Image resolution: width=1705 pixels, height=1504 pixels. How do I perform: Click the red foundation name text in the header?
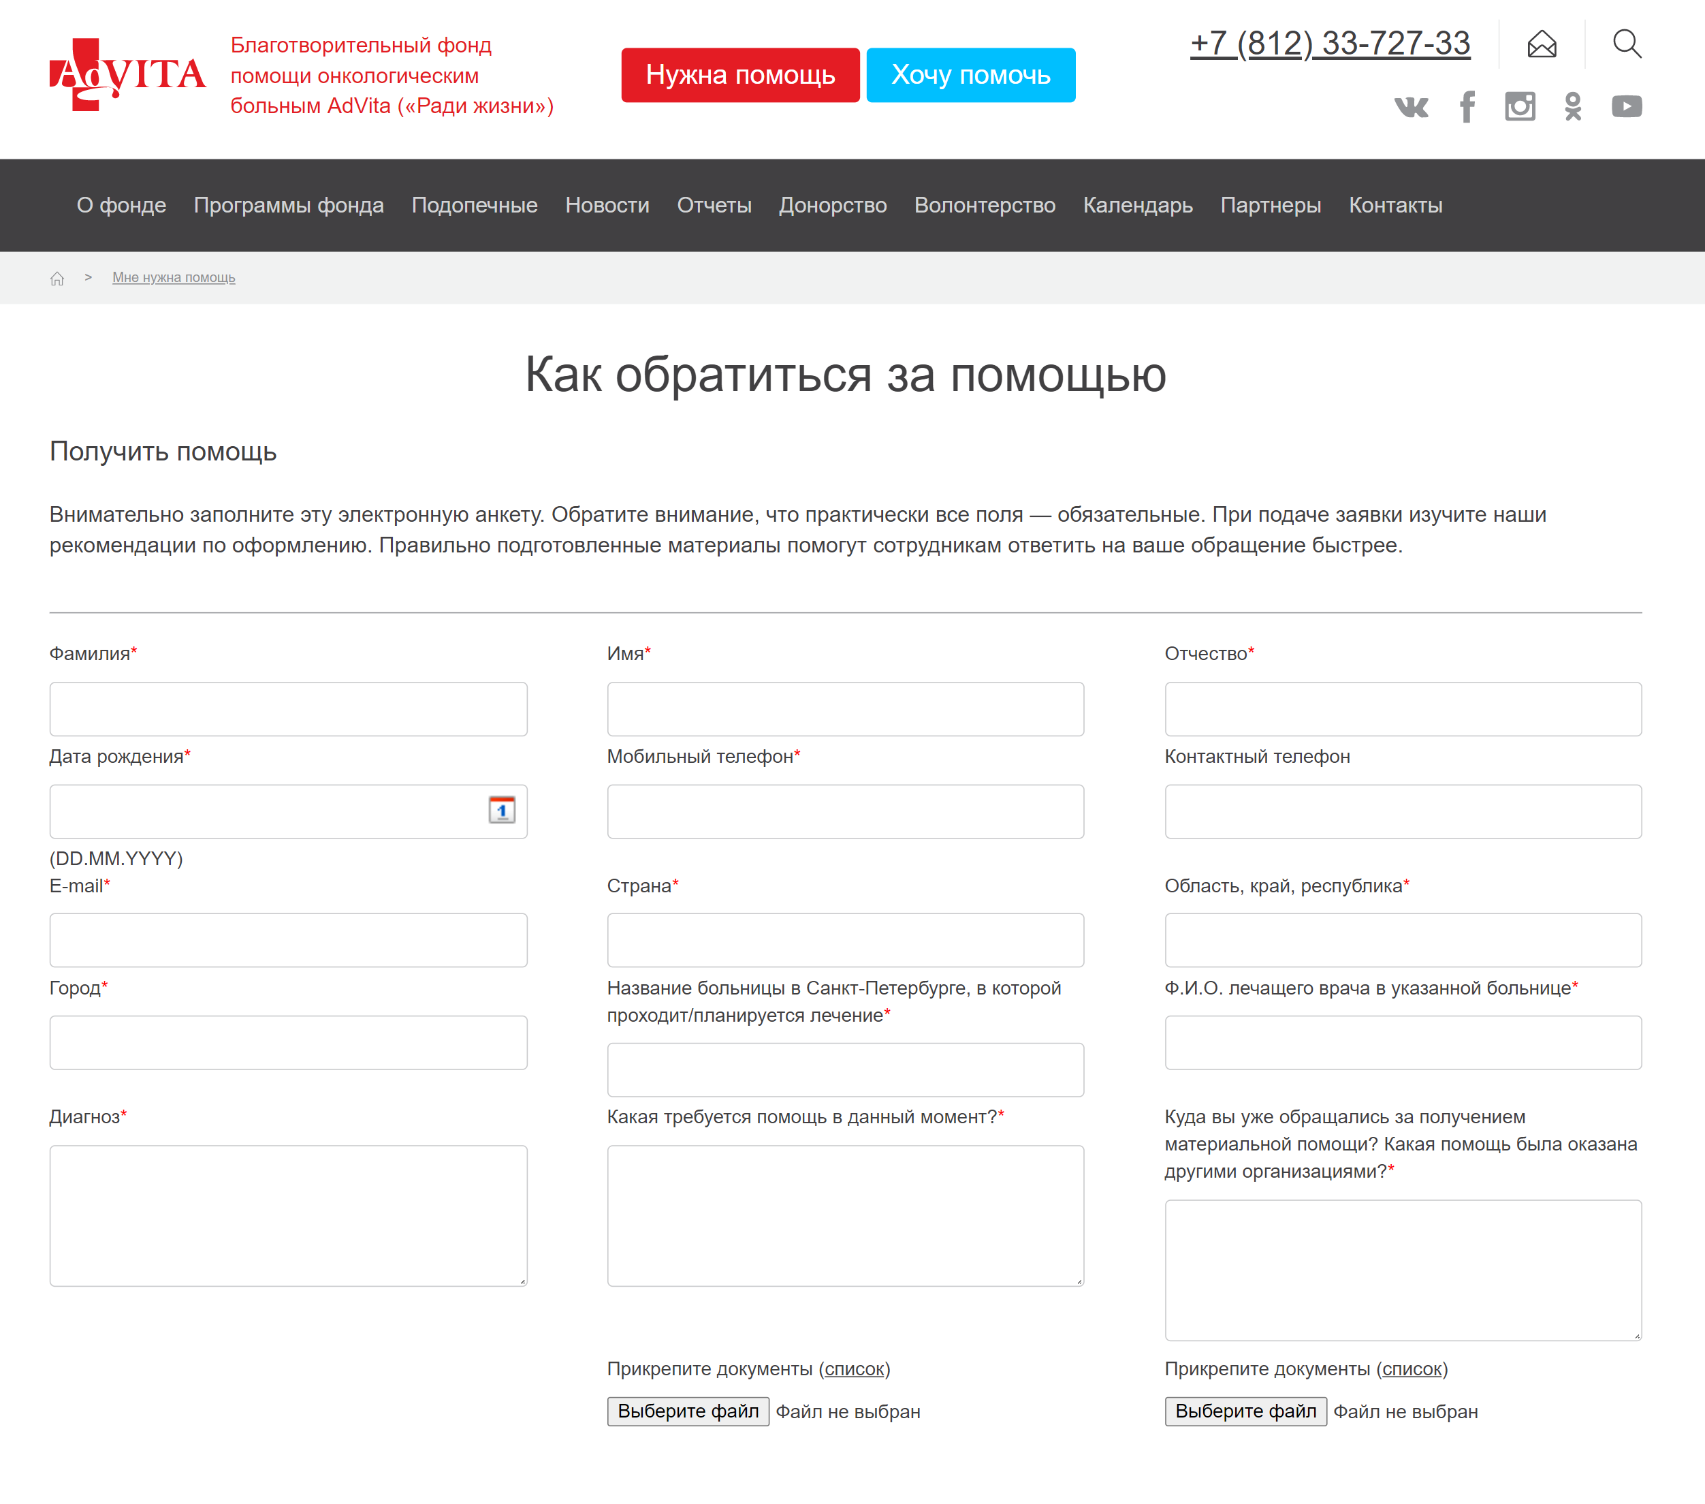(392, 76)
